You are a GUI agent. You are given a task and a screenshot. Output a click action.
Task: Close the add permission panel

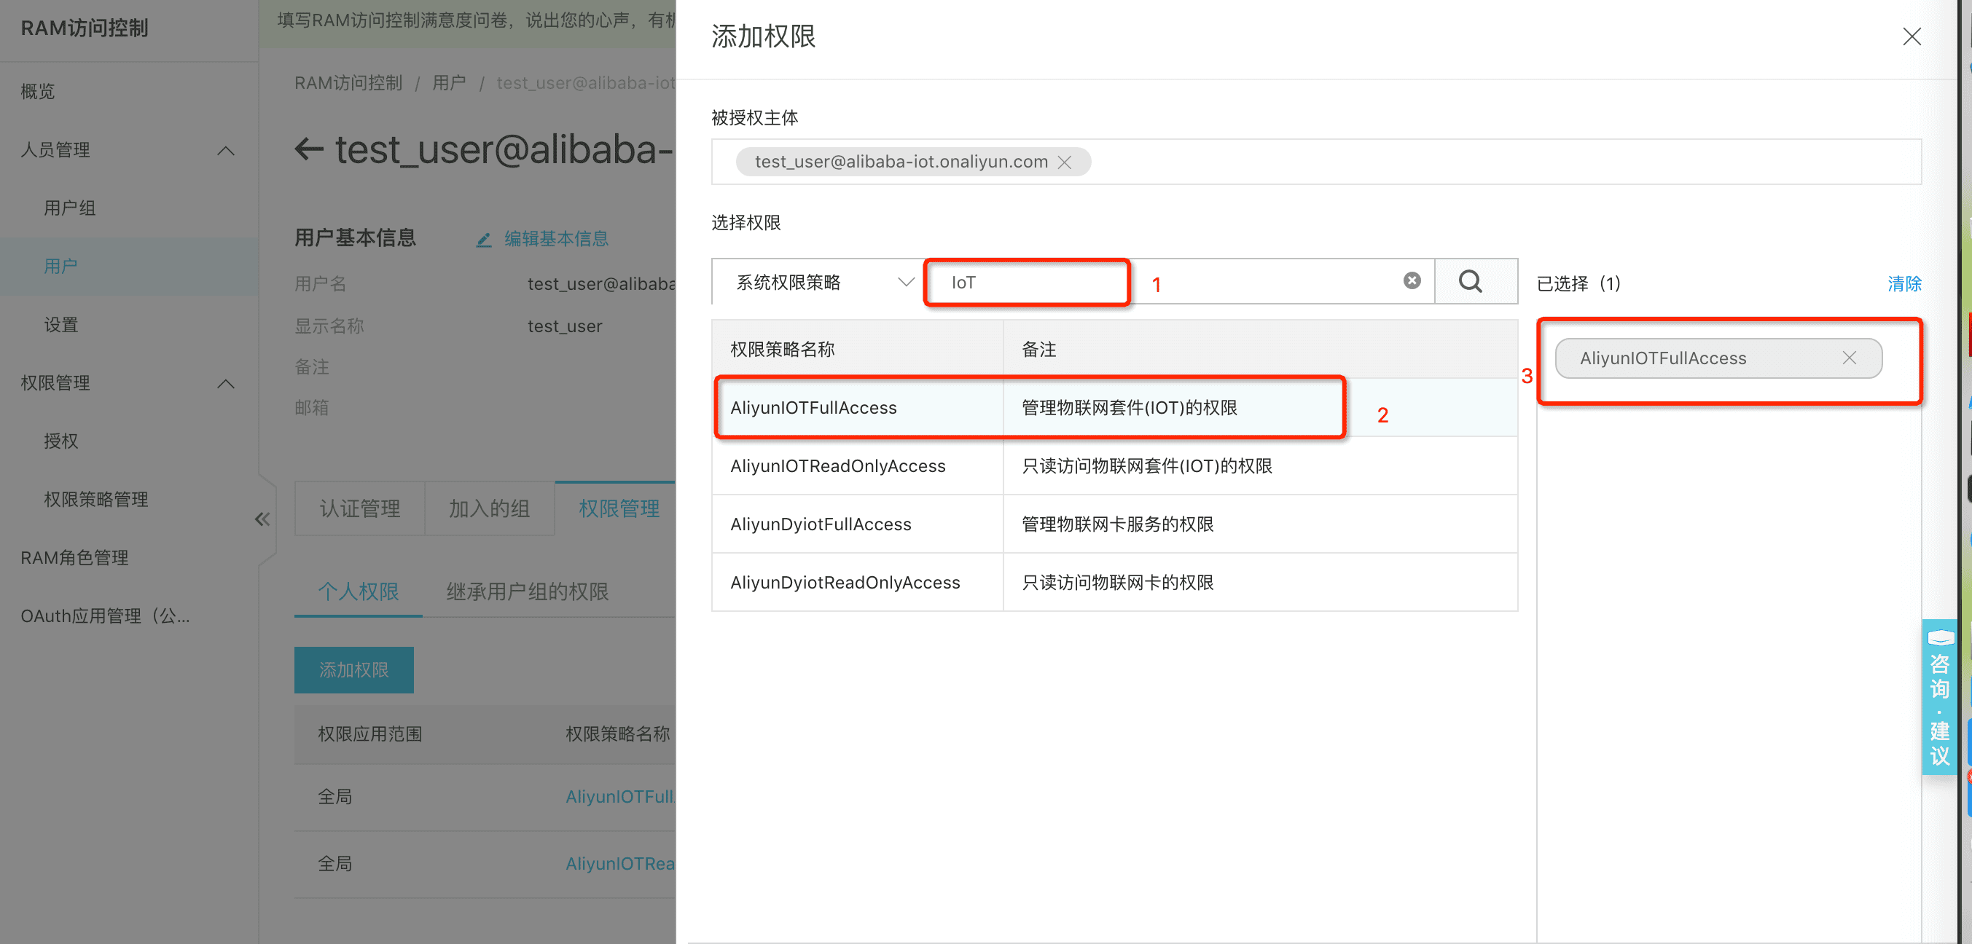[x=1911, y=36]
